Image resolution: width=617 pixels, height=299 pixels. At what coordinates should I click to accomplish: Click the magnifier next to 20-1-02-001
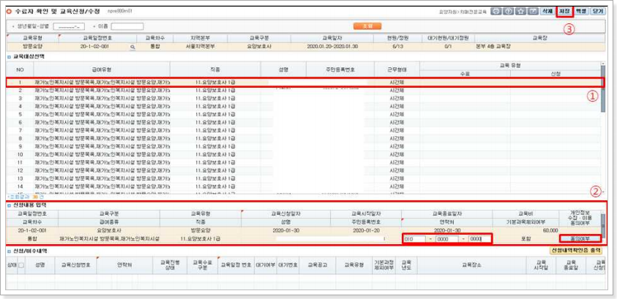coord(132,47)
